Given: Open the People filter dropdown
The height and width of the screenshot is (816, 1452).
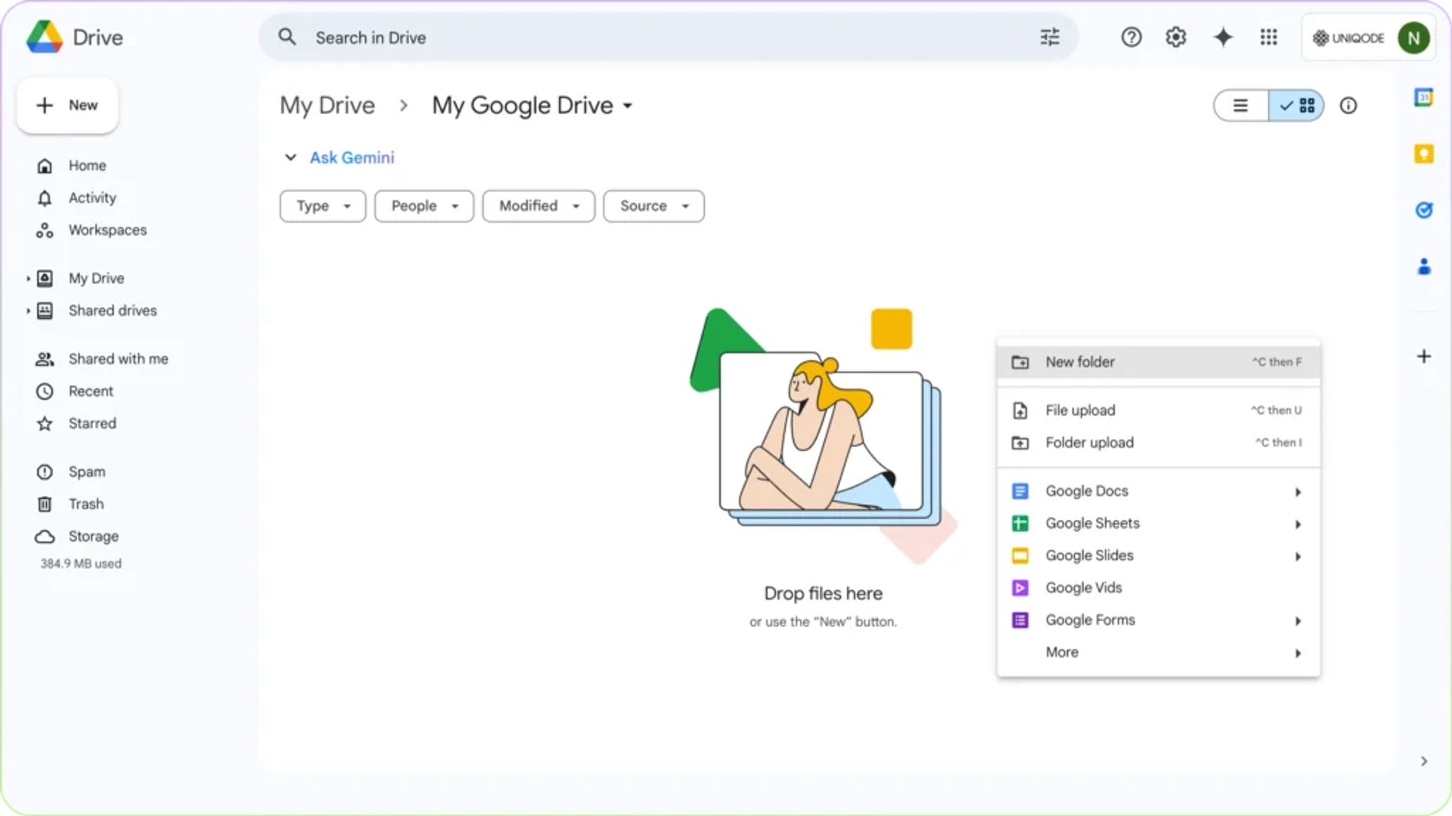Looking at the screenshot, I should coord(424,206).
